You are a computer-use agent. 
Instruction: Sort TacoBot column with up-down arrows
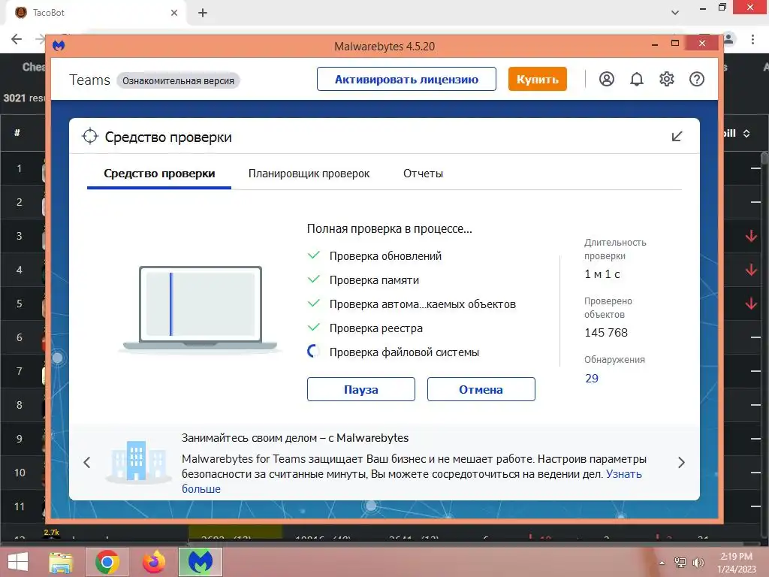tap(746, 134)
